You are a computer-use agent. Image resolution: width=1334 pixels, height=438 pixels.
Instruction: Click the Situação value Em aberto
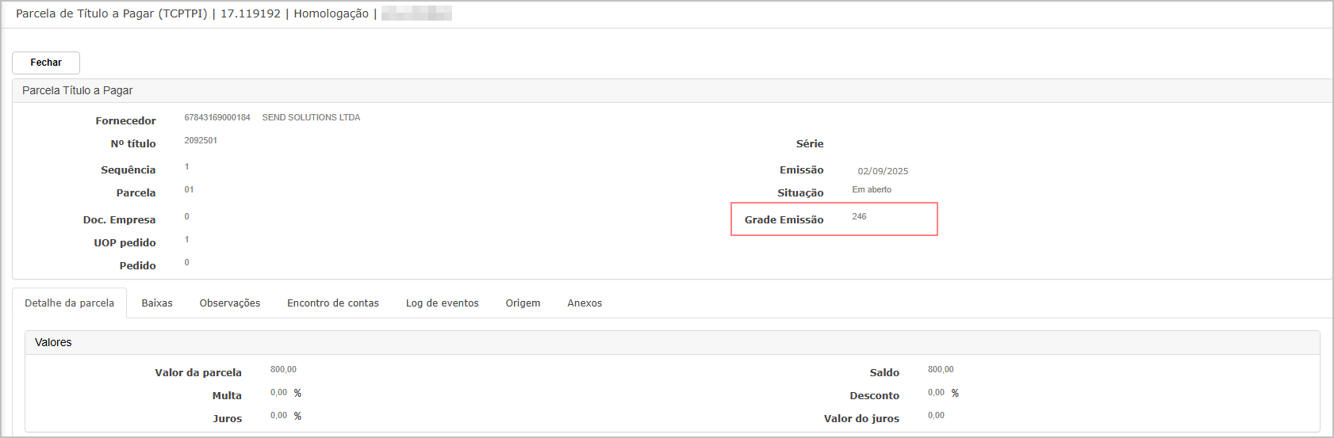pos(872,190)
